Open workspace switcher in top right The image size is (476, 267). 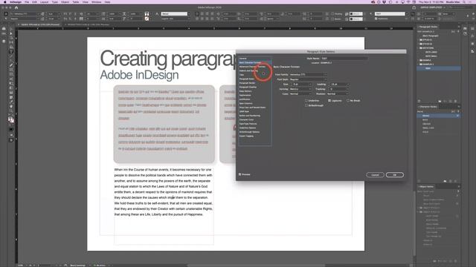point(433,7)
